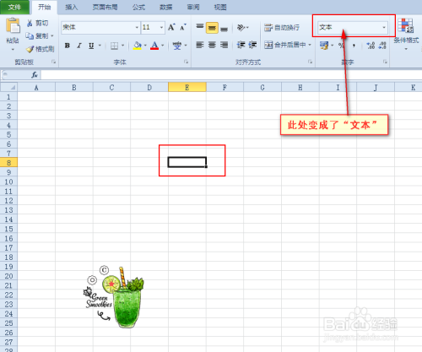Select column E header
This screenshot has width=422, height=352.
point(187,87)
